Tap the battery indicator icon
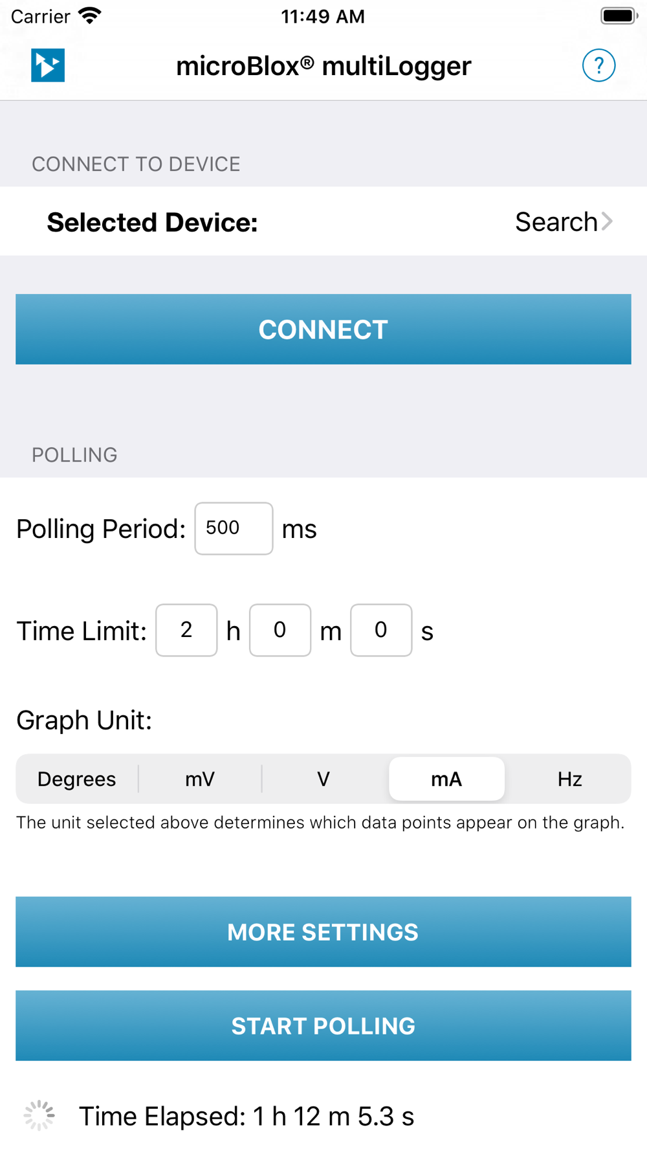647x1151 pixels. (x=619, y=16)
